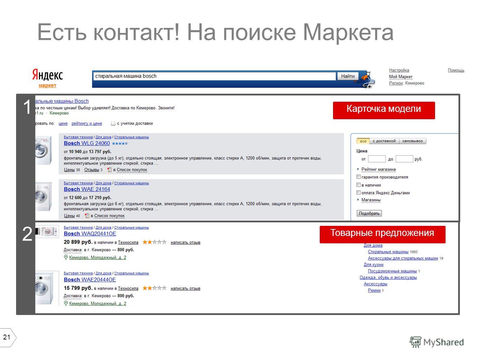Open 'Цены' link for Bosch WLG 24060
The width and height of the screenshot is (477, 358).
(69, 170)
